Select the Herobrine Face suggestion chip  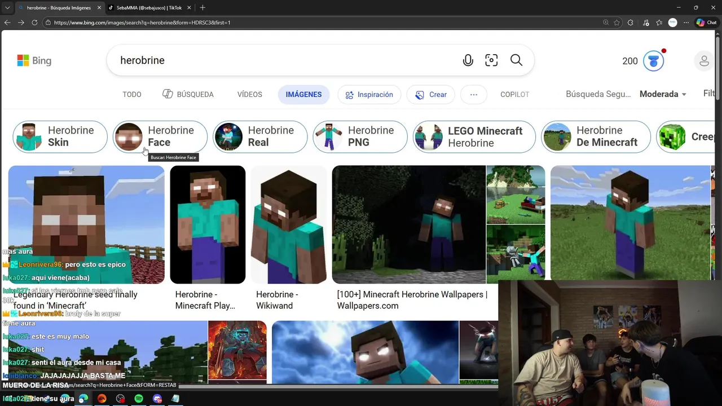160,136
